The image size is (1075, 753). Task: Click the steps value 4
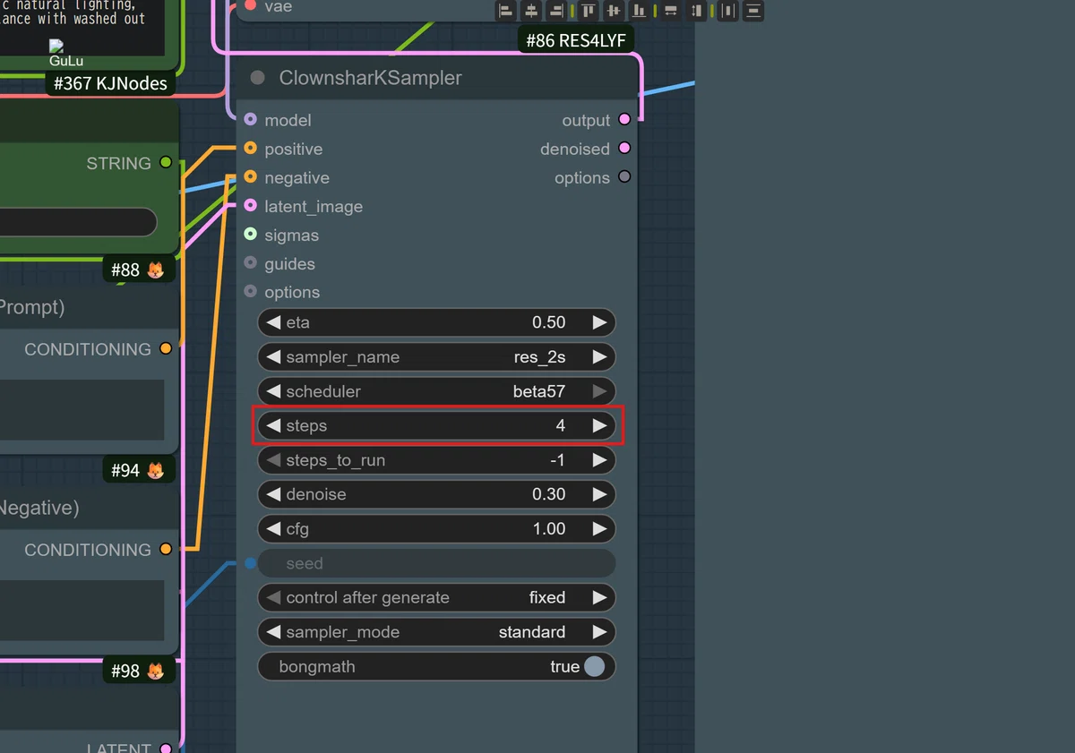561,425
